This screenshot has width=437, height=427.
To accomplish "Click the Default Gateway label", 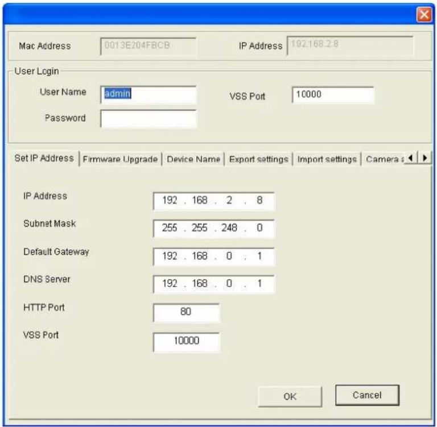I will 56,252.
